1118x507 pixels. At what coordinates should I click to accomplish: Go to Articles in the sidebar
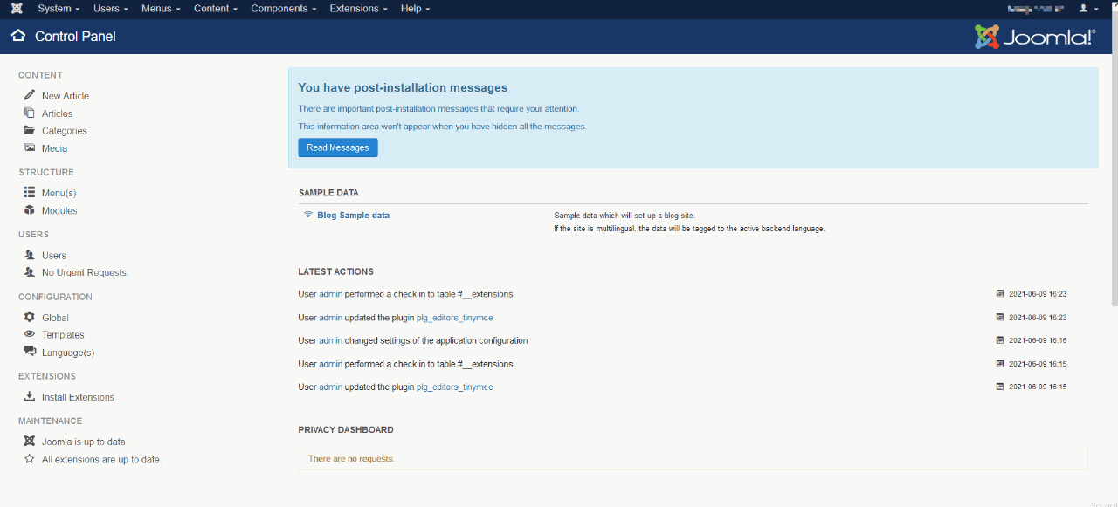point(57,113)
